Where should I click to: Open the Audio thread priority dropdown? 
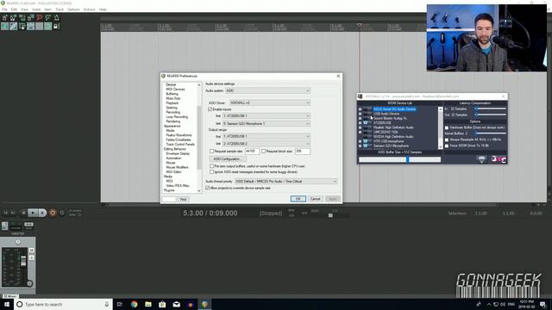[x=285, y=182]
